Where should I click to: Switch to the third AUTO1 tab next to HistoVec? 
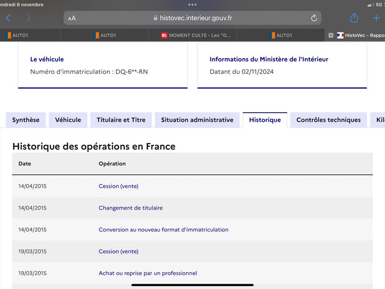[281, 35]
